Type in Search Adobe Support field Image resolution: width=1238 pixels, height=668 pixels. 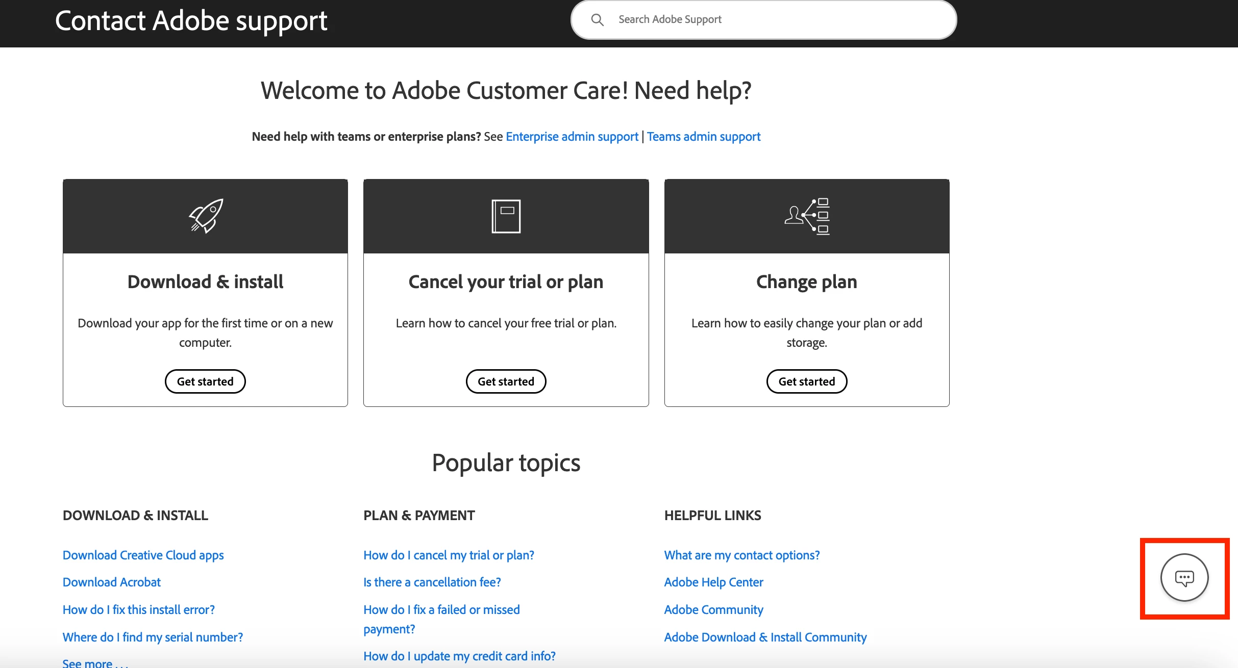point(776,20)
